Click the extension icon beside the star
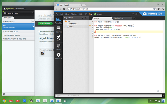The image size is (167, 104). 159,9
